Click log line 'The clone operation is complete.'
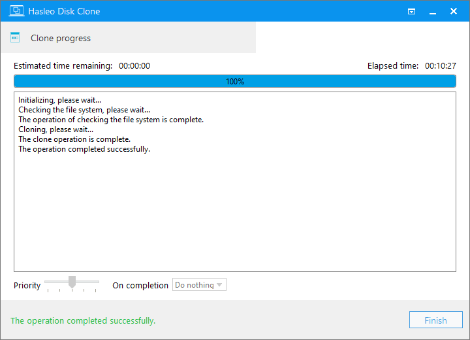This screenshot has height=340, width=470. pyautogui.click(x=74, y=139)
